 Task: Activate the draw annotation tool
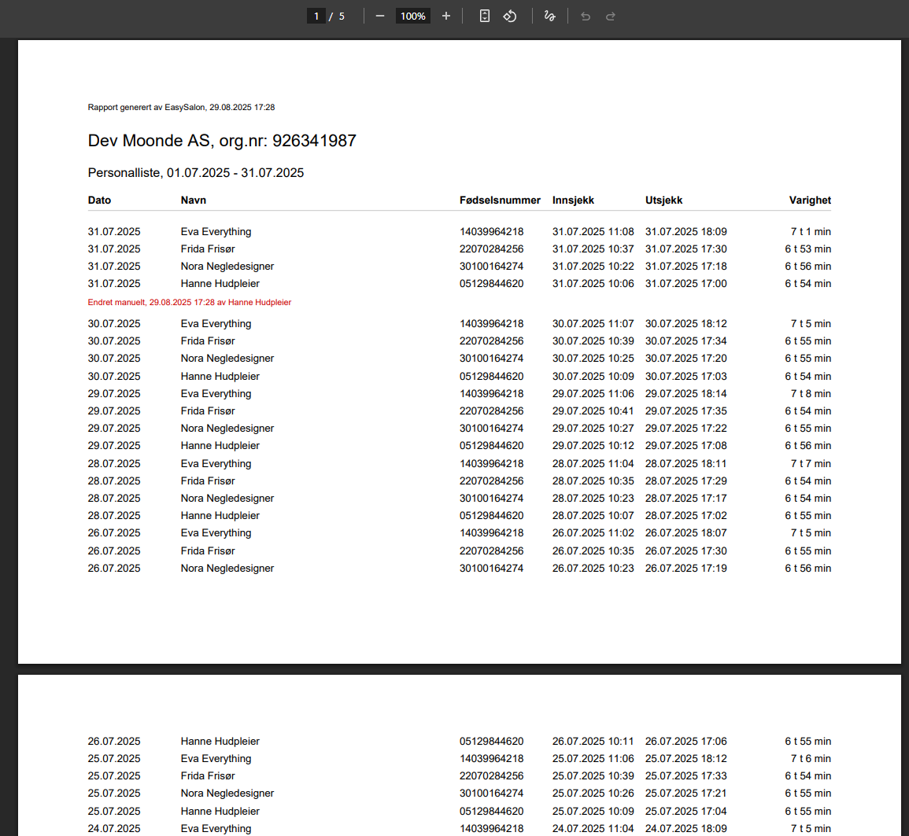tap(550, 16)
